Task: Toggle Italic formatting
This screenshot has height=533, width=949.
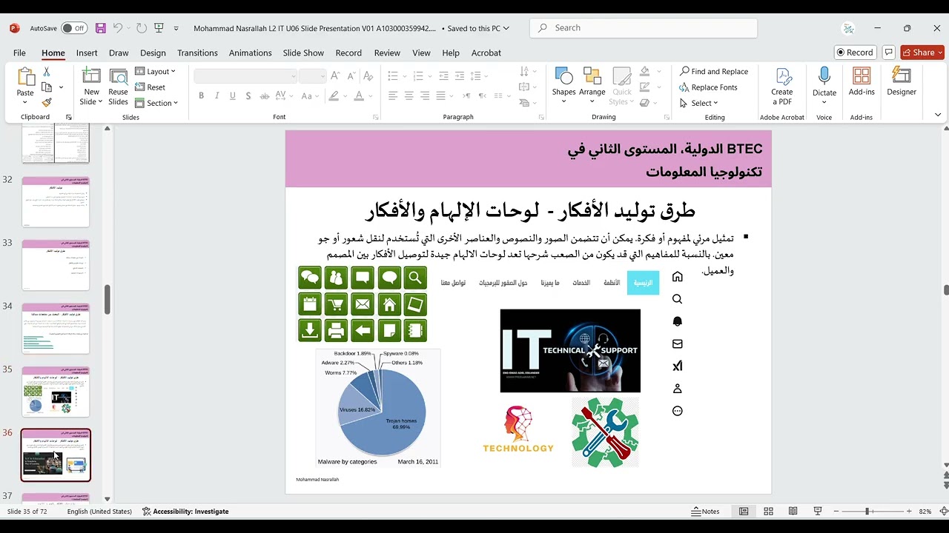Action: 216,96
